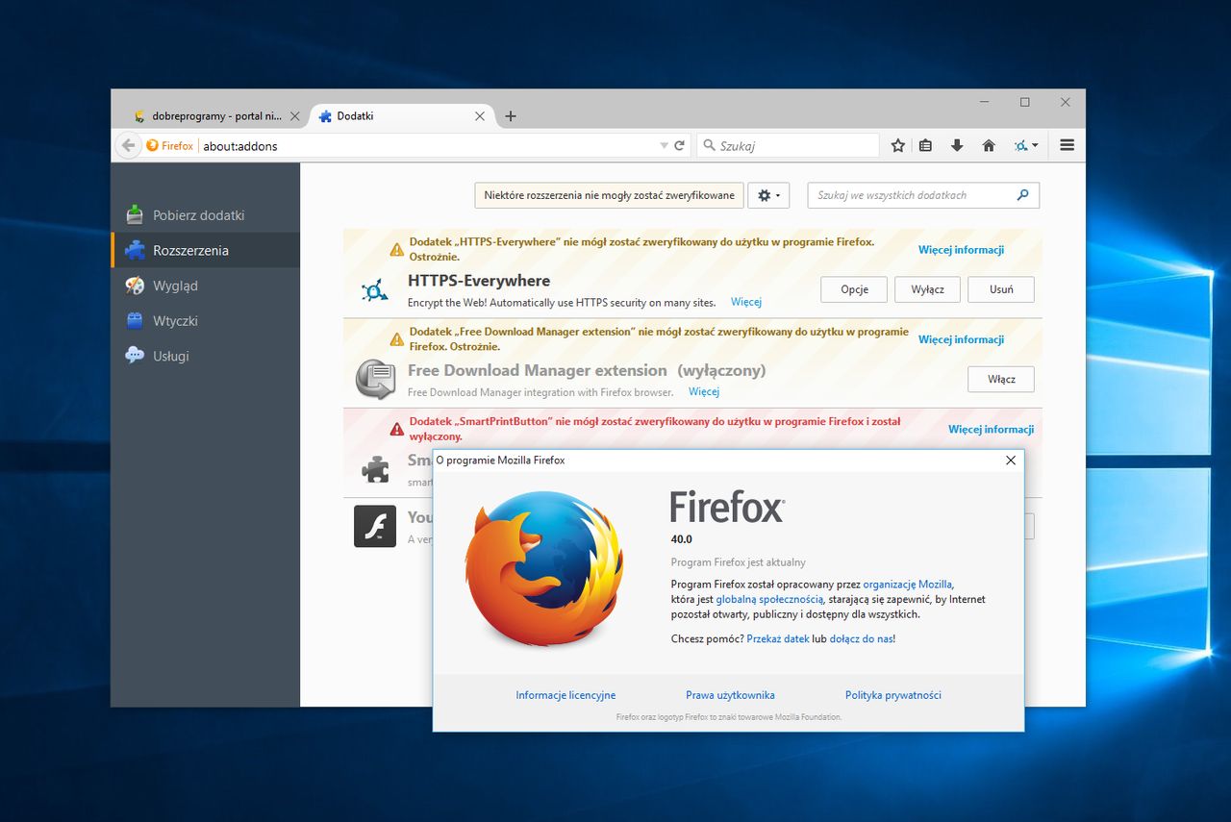Open Więcej informacji for SmartPrintButton

pos(991,429)
